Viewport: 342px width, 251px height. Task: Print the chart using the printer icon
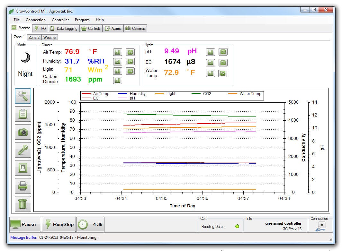[23, 186]
